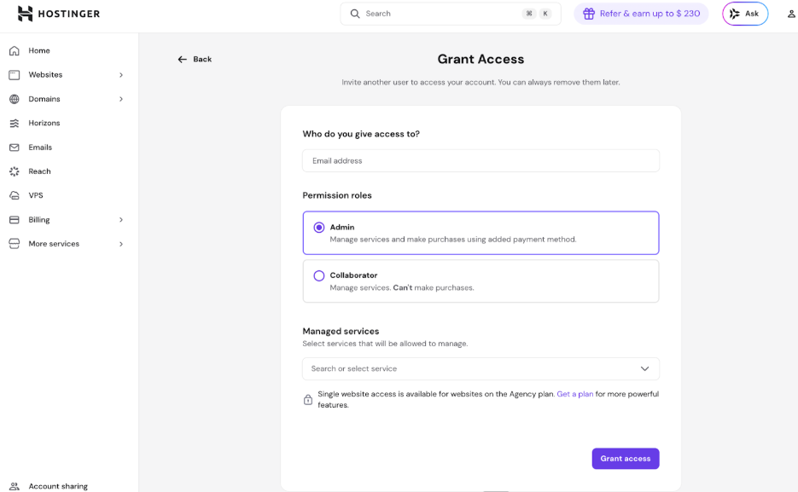Click the Grant access button
This screenshot has width=798, height=492.
(x=625, y=459)
